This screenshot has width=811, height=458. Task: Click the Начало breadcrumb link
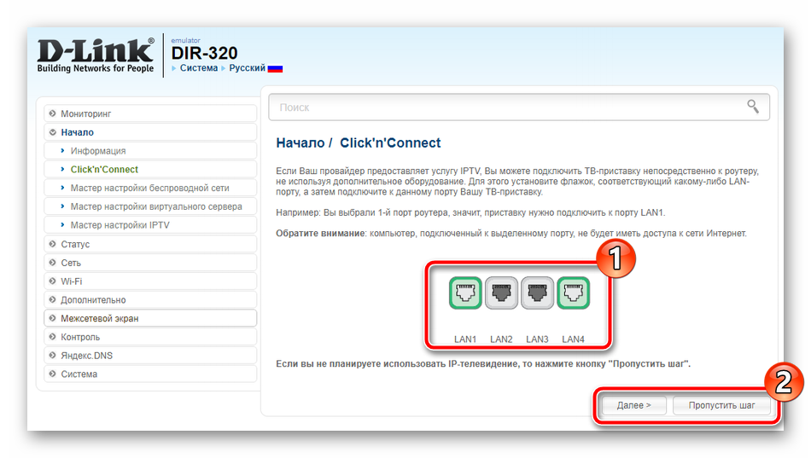pyautogui.click(x=300, y=143)
